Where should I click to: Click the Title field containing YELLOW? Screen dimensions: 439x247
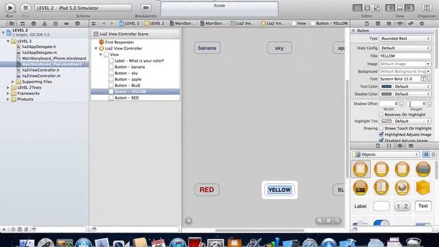pos(405,56)
